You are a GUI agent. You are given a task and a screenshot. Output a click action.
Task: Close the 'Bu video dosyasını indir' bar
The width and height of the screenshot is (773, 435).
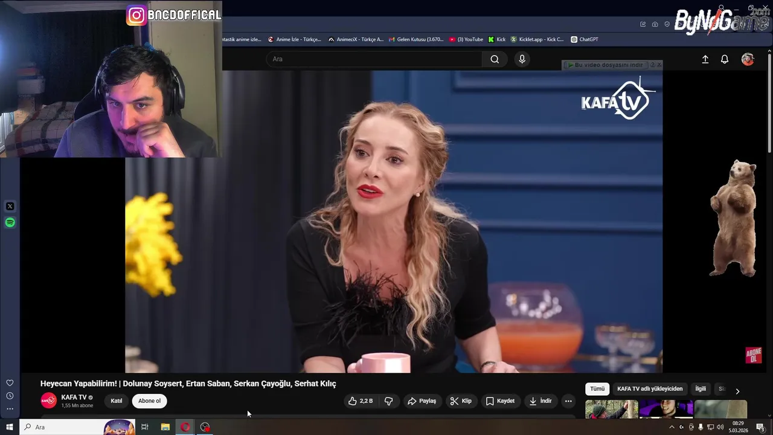659,65
